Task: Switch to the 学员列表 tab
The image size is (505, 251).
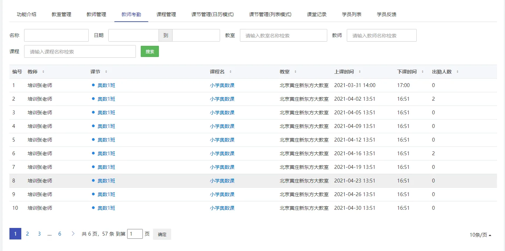Action: (x=352, y=14)
